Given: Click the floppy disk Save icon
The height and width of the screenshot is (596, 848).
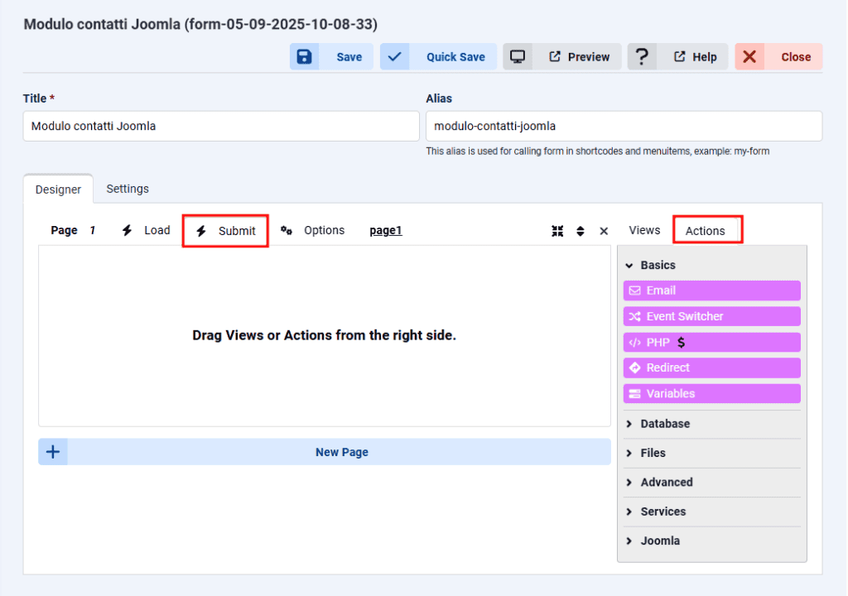Looking at the screenshot, I should pyautogui.click(x=304, y=57).
